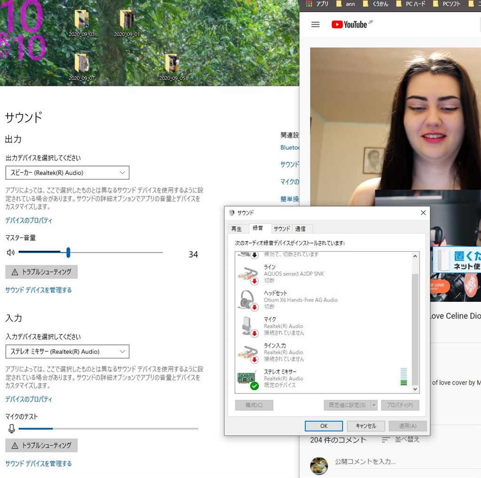Click the recording device list scrollbar thumb

click(415, 329)
